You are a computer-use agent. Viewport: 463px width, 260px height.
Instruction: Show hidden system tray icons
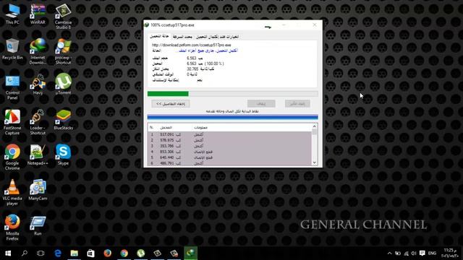(389, 253)
